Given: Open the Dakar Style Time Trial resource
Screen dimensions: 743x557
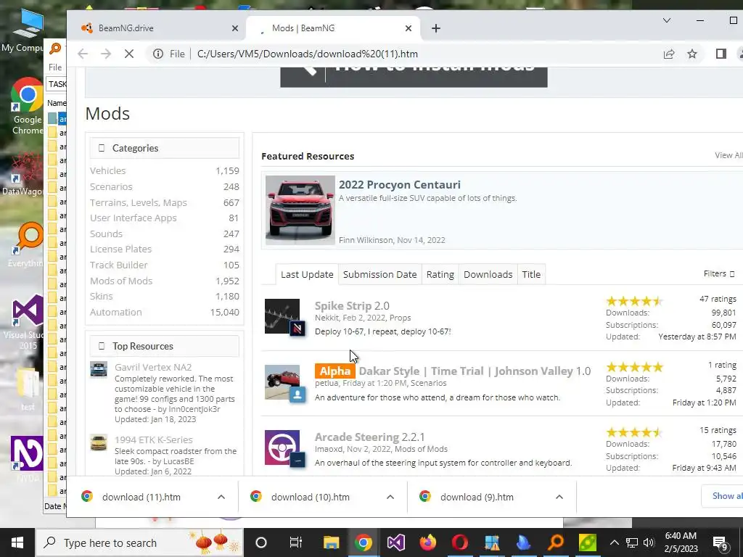Looking at the screenshot, I should coord(466,371).
